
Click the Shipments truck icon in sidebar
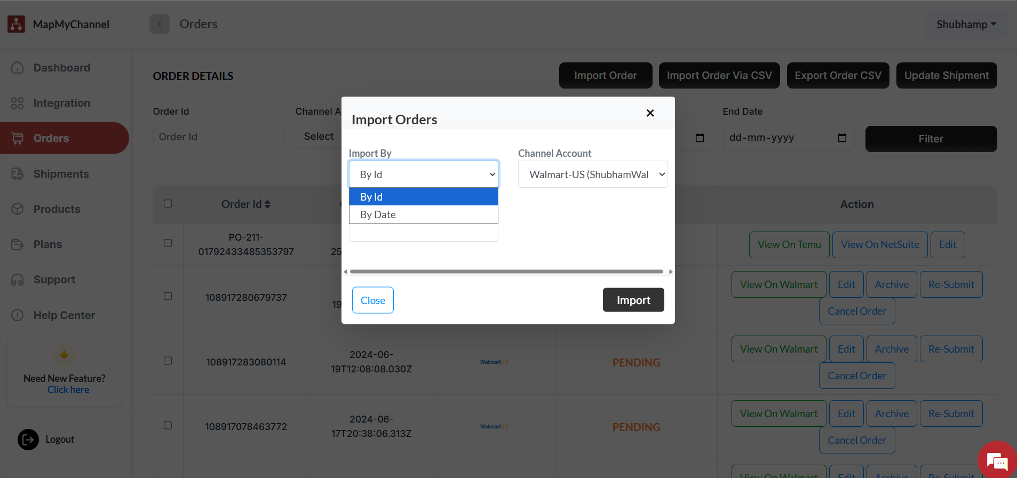(x=18, y=174)
